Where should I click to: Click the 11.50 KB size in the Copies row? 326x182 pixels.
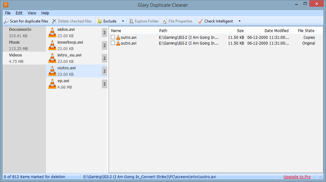(x=236, y=38)
